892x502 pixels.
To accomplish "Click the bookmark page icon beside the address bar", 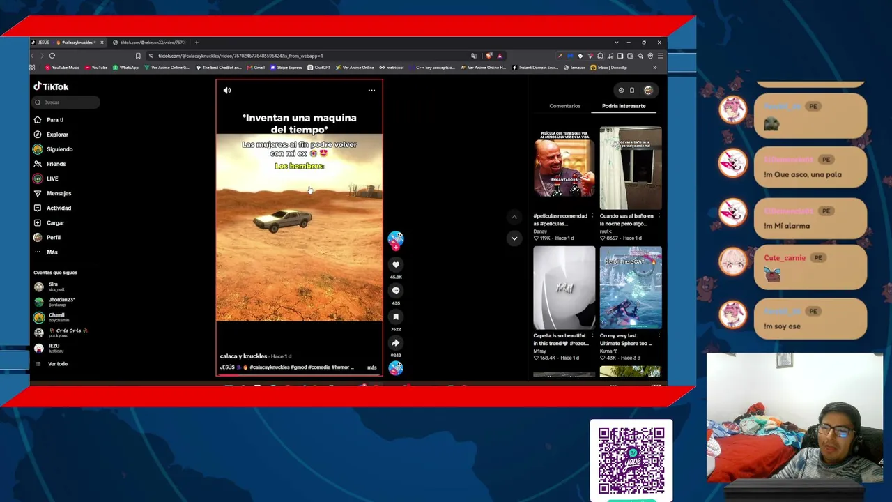I will tap(138, 56).
